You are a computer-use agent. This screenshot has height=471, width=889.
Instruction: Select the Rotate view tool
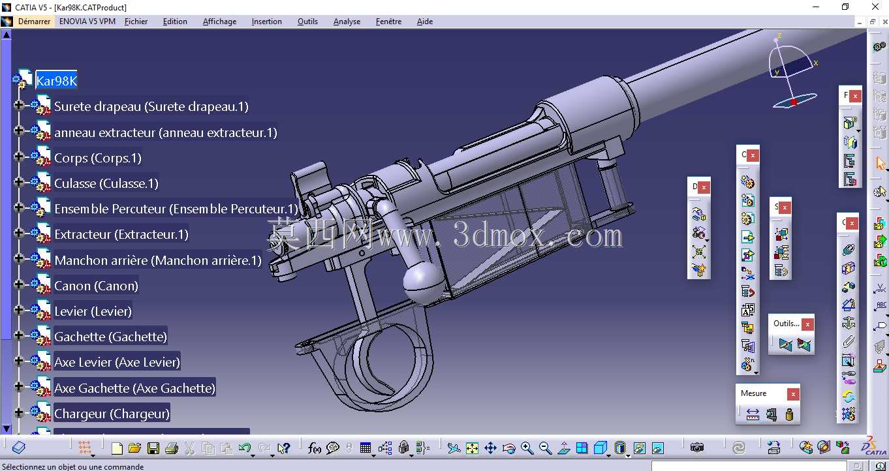click(508, 448)
